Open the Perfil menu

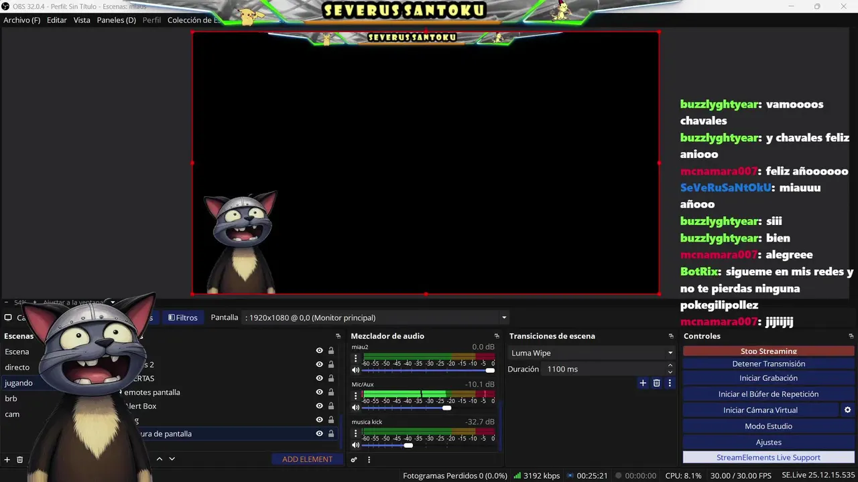click(151, 20)
